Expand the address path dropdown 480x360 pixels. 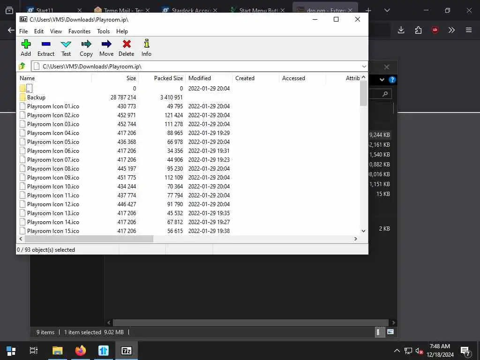364,67
